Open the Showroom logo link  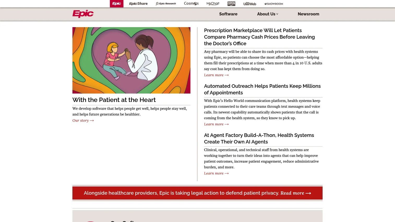[x=274, y=4]
